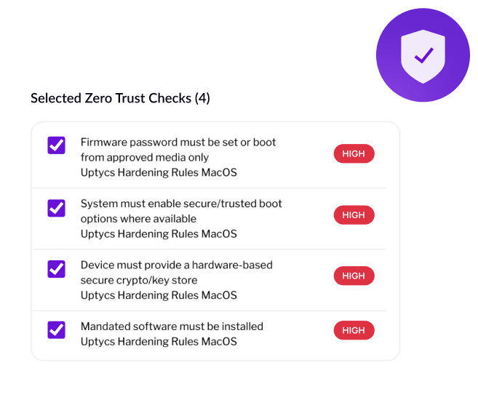Select Uptycs Hardening Rules MacOS under secure boot

pos(159,234)
